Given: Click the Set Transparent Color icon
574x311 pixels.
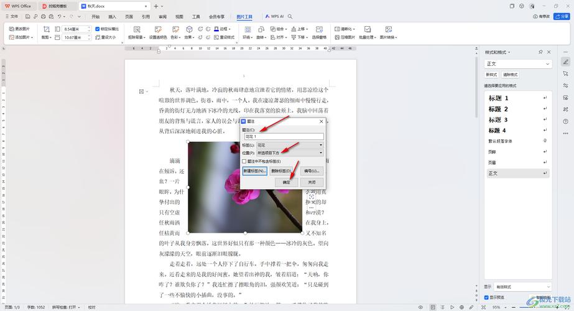Looking at the screenshot, I should click(158, 29).
